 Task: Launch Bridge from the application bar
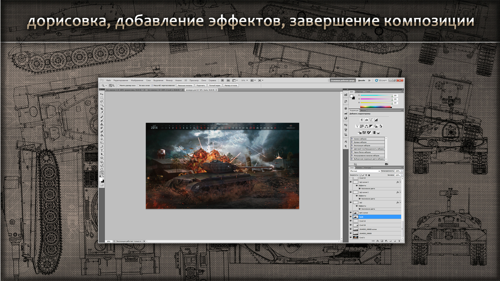[x=222, y=80]
